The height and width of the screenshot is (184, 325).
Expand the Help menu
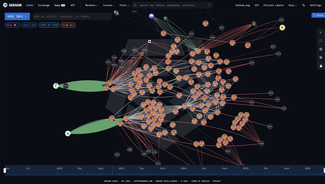click(x=292, y=5)
